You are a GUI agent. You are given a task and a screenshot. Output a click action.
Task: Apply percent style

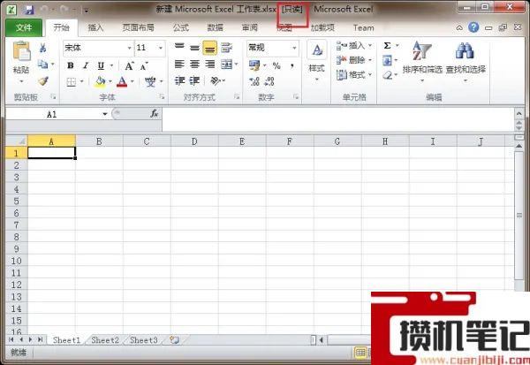(x=276, y=65)
